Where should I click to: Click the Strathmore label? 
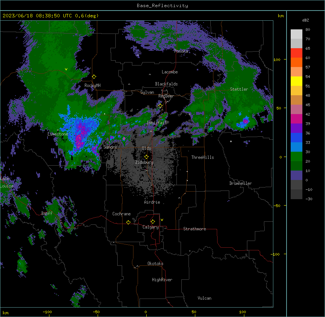coord(195,229)
